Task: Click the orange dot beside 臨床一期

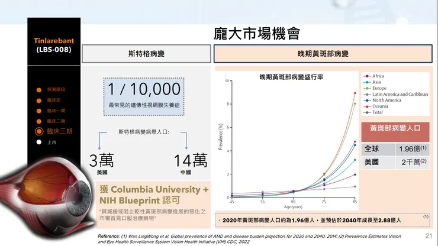Action: [39, 111]
